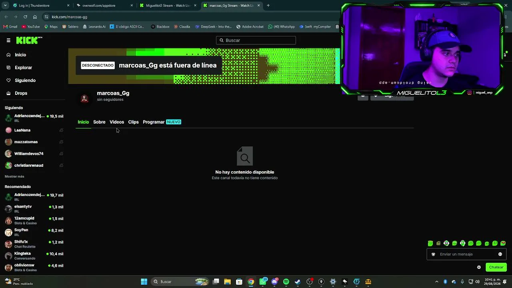The image size is (512, 288).
Task: Open the DeepSeek bookmark
Action: (x=213, y=27)
